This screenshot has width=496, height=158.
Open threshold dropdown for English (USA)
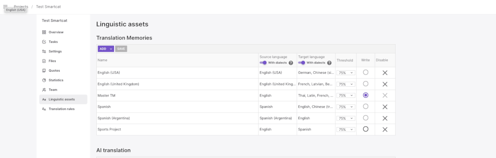[346, 73]
